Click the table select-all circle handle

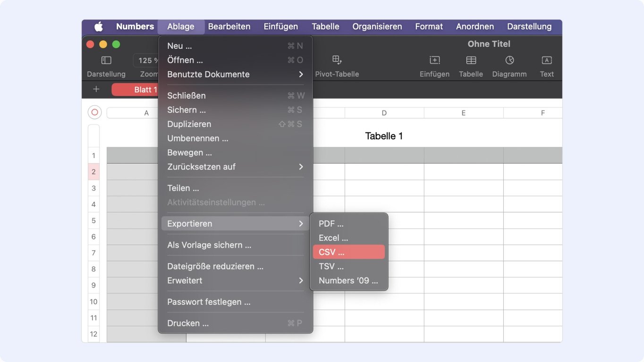tap(94, 112)
